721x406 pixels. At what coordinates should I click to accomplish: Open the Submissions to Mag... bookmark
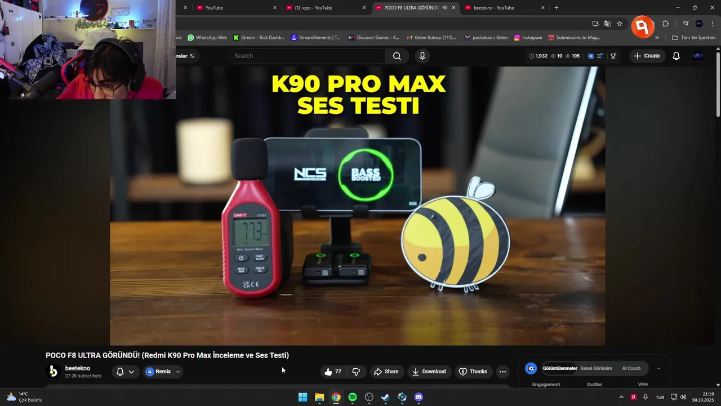point(574,38)
